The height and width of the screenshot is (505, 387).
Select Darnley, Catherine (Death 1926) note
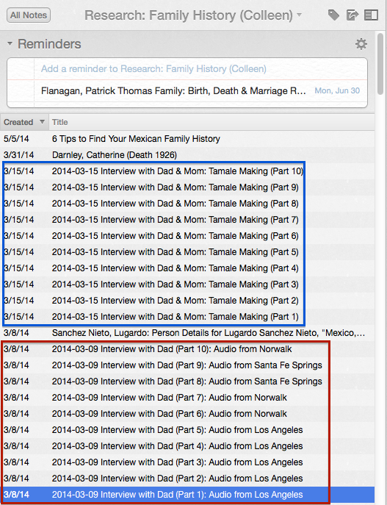[x=187, y=155]
